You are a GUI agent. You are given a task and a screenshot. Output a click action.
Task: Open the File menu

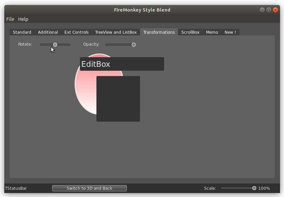click(10, 19)
